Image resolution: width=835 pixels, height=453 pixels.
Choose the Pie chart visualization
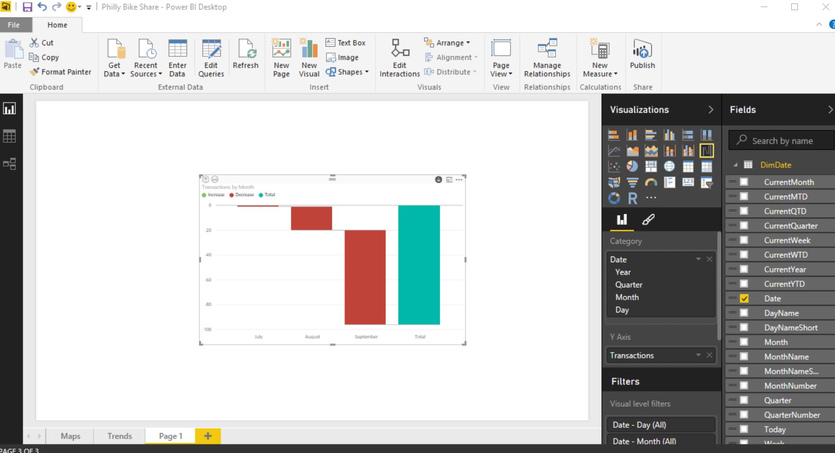click(x=632, y=166)
